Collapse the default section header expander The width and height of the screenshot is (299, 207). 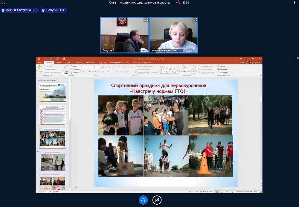pos(38,80)
